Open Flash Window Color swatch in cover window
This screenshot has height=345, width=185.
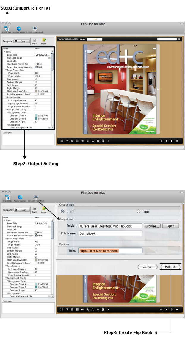pyautogui.click(x=36, y=91)
